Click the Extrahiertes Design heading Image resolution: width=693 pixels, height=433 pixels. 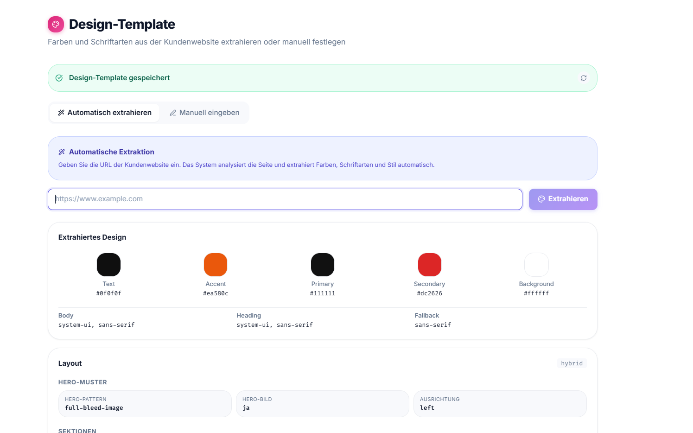tap(92, 237)
